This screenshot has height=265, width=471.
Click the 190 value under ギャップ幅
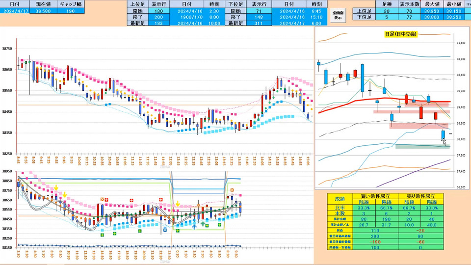[71, 11]
